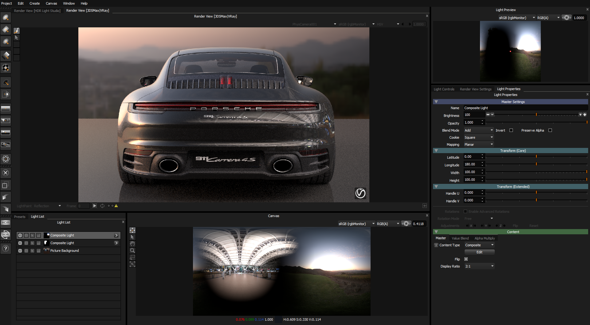Collapse the Transform (Core) section
The height and width of the screenshot is (325, 590).
coord(436,151)
